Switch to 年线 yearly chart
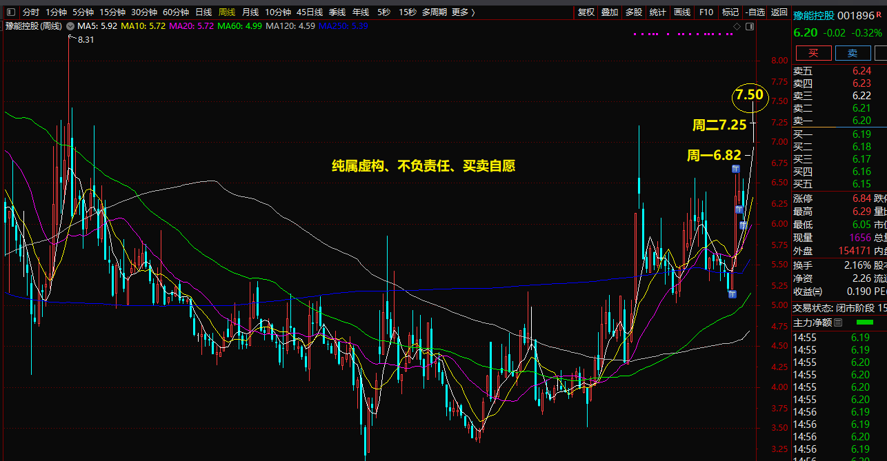887x461 pixels. click(361, 12)
